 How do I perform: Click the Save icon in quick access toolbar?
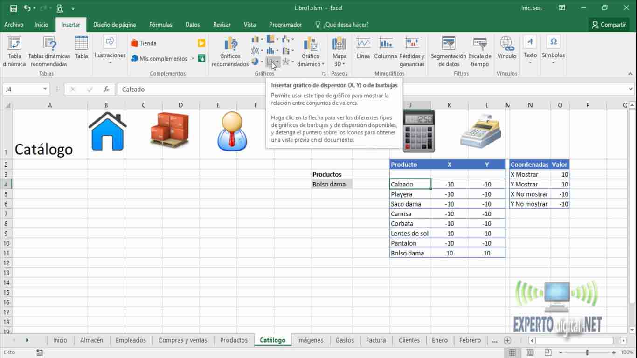pos(13,8)
